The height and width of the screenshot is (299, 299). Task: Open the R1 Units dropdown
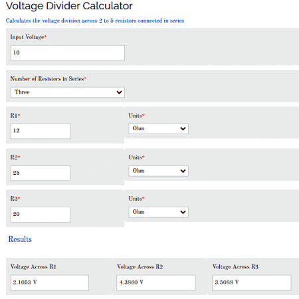[158, 128]
